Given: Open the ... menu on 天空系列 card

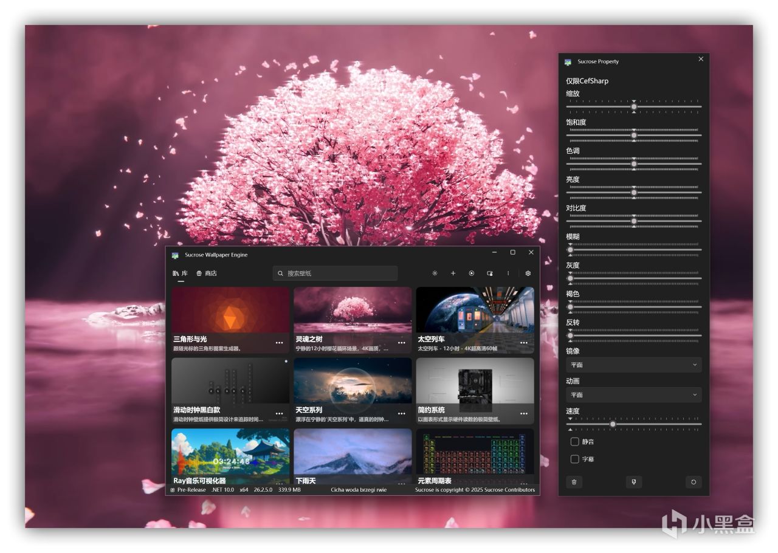Looking at the screenshot, I should [401, 414].
